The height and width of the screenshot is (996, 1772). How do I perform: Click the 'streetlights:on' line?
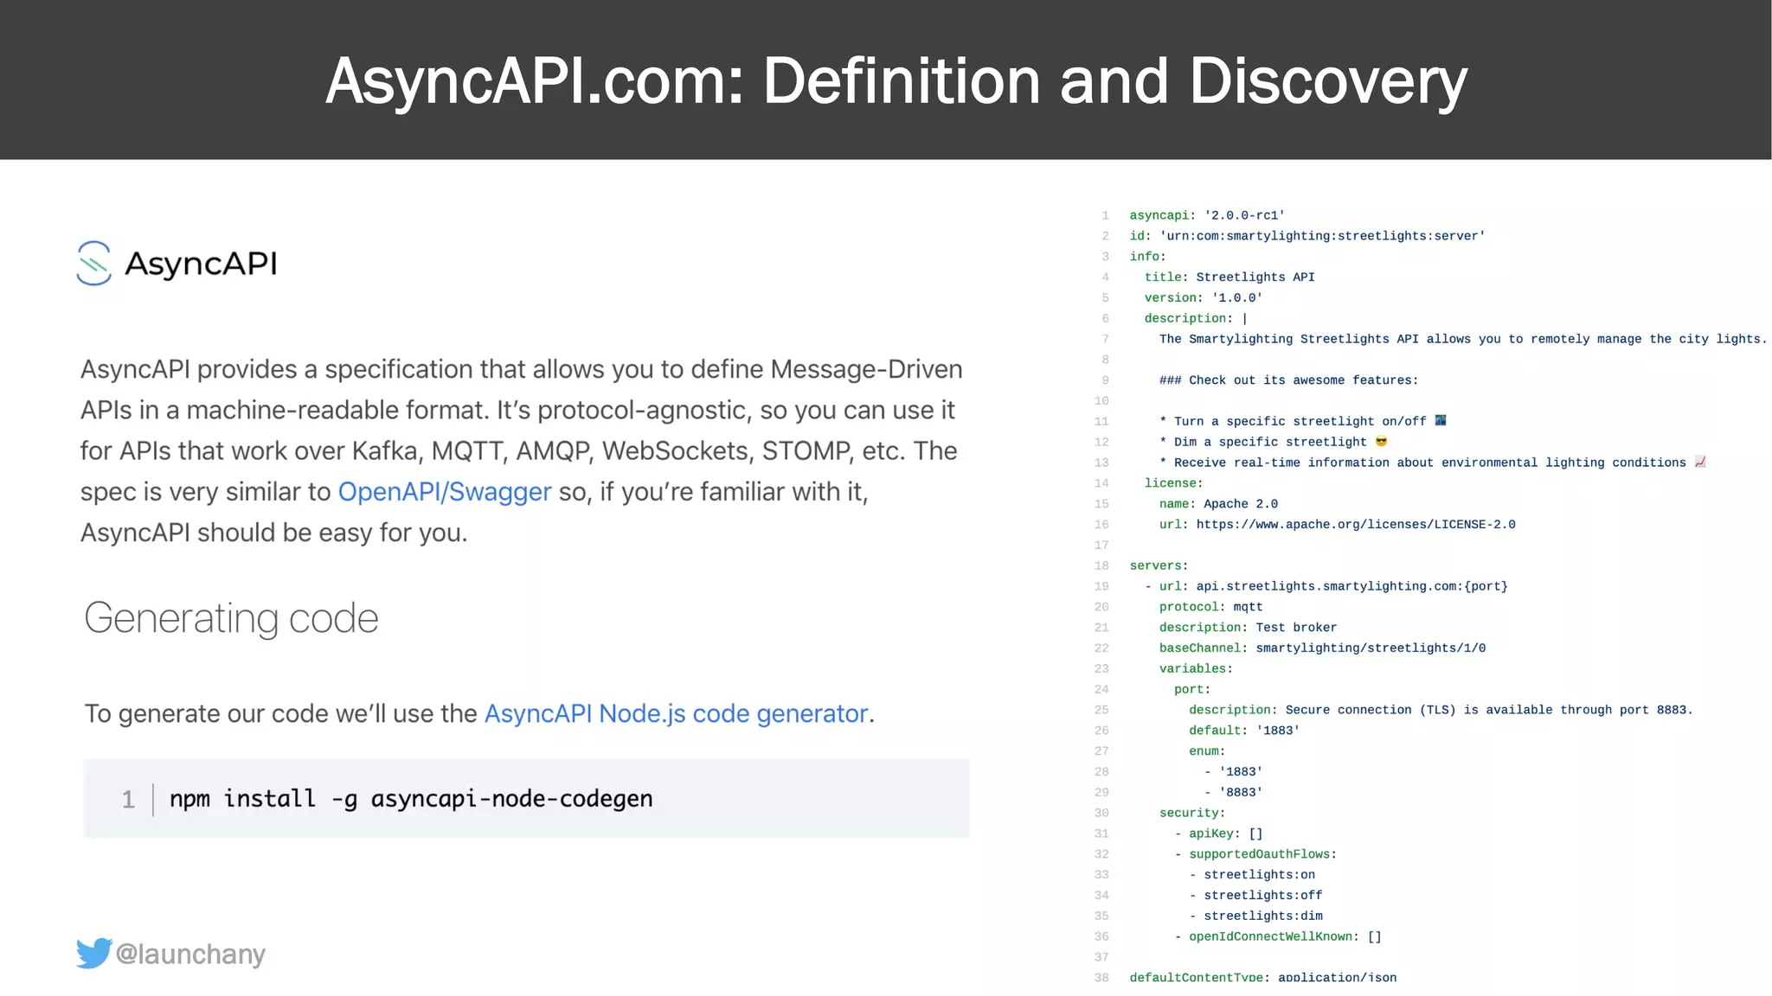tap(1252, 876)
